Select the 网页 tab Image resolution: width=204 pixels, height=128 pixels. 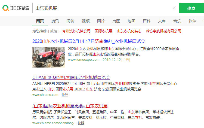pos(40,21)
